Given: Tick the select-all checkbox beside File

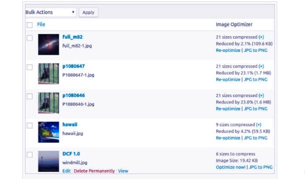Looking at the screenshot, I should click(29, 25).
